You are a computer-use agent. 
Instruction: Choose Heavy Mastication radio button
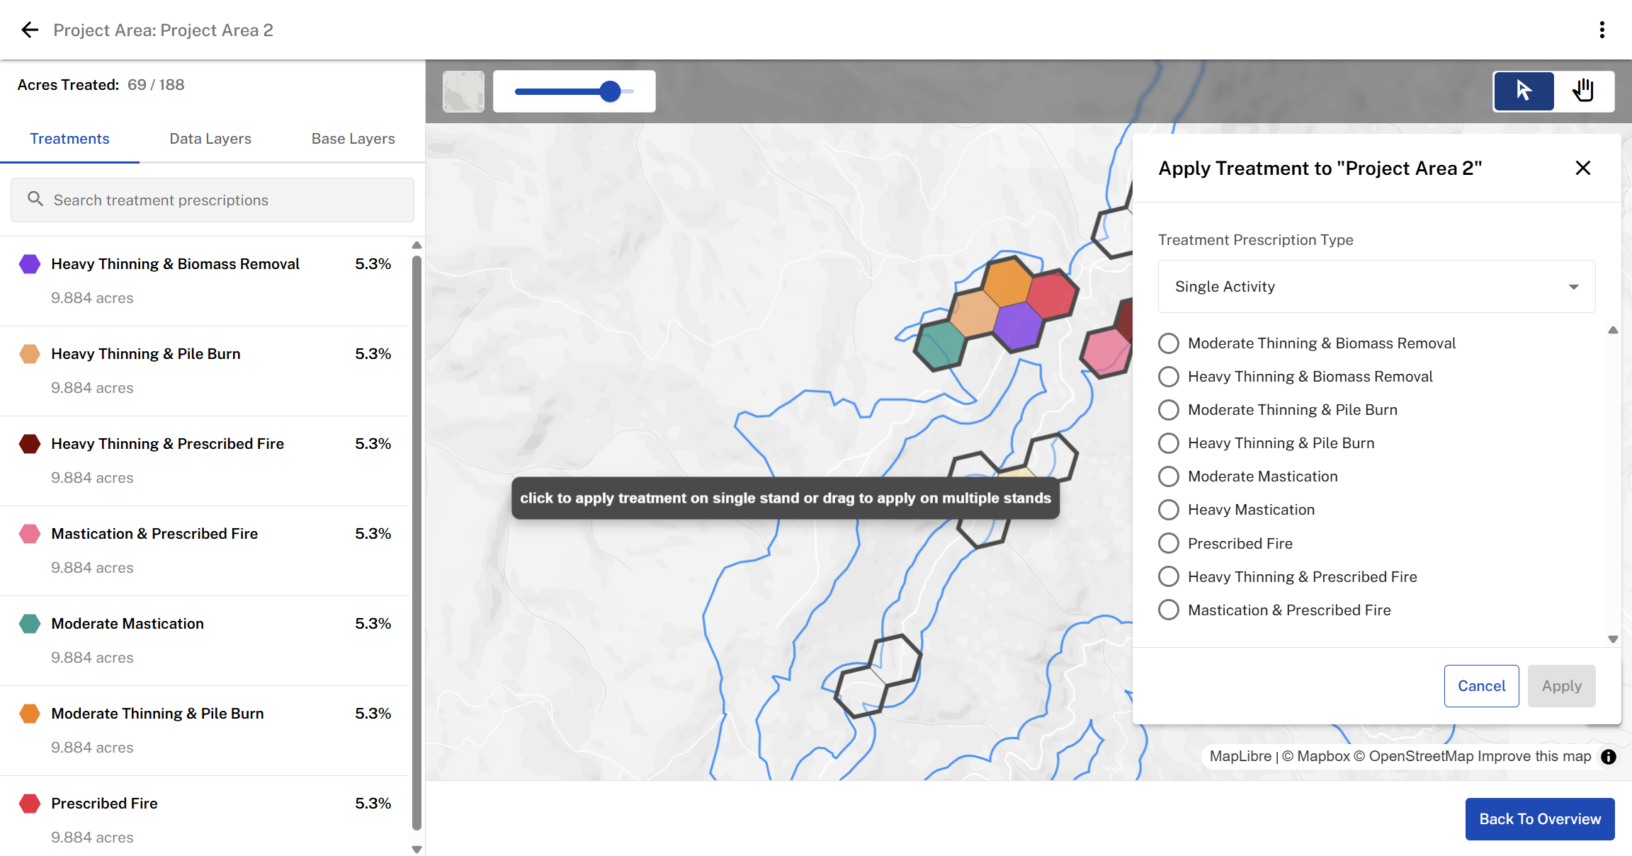pos(1169,510)
